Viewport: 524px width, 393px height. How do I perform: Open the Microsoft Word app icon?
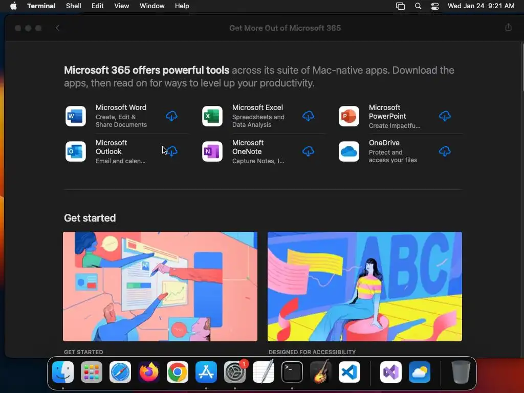point(76,116)
